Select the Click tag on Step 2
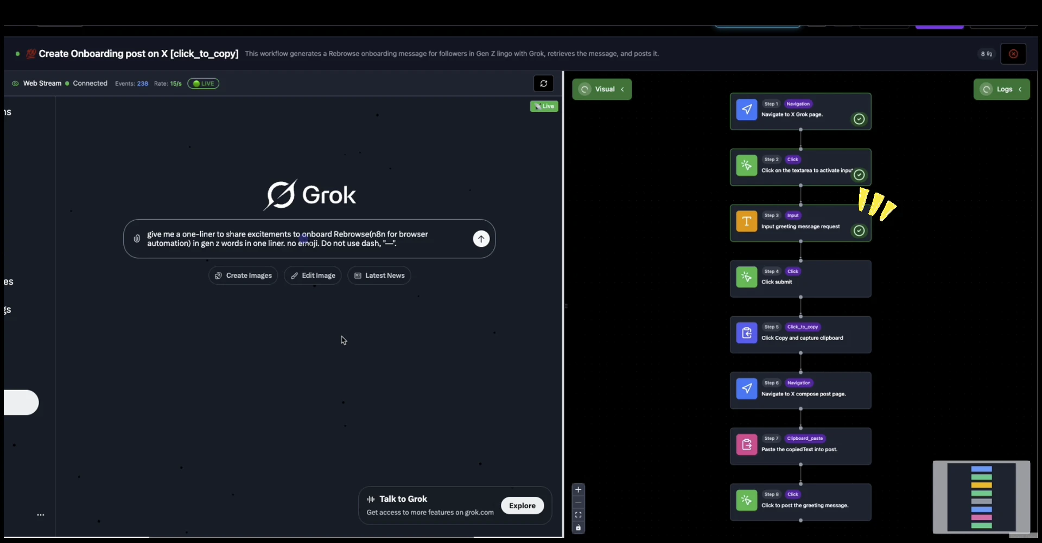1042x543 pixels. point(792,159)
